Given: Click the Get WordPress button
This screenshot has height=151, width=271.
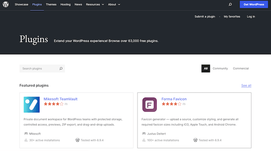Looking at the screenshot, I should point(254,4).
